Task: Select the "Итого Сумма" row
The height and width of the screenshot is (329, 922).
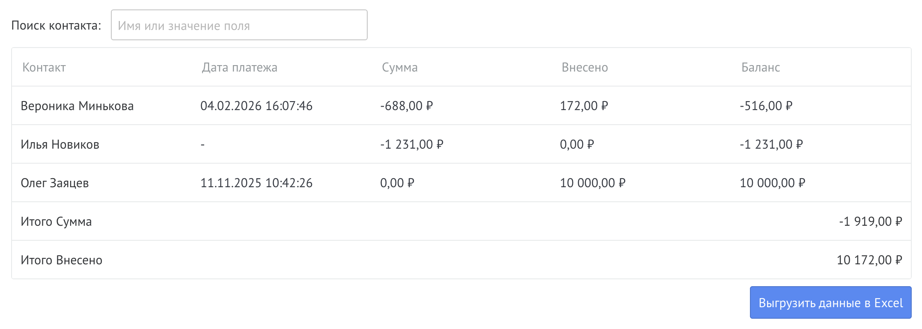Action: coord(56,221)
